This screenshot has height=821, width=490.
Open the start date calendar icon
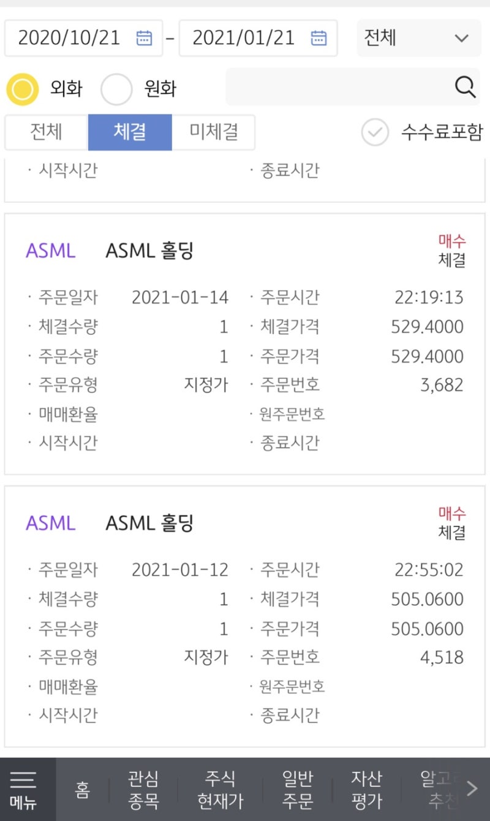144,38
